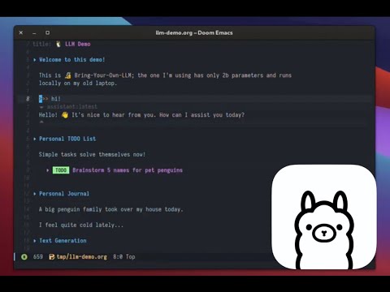Click the green TODO keyword badge
The width and height of the screenshot is (390, 292).
[61, 170]
